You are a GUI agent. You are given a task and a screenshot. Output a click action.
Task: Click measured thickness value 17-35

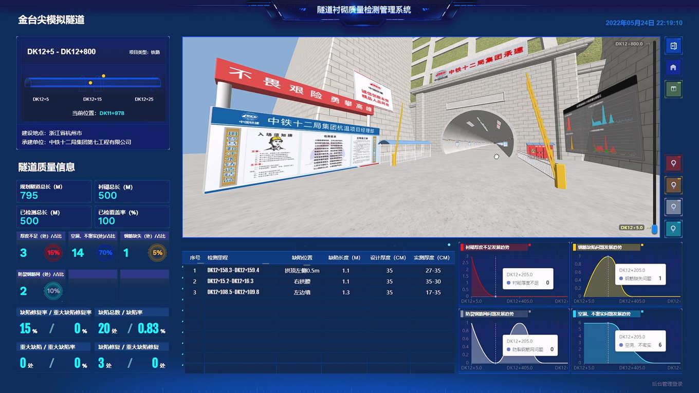pyautogui.click(x=432, y=292)
